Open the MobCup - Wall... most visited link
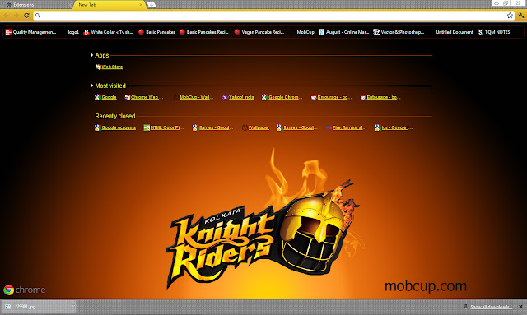The height and width of the screenshot is (315, 527). pos(194,97)
